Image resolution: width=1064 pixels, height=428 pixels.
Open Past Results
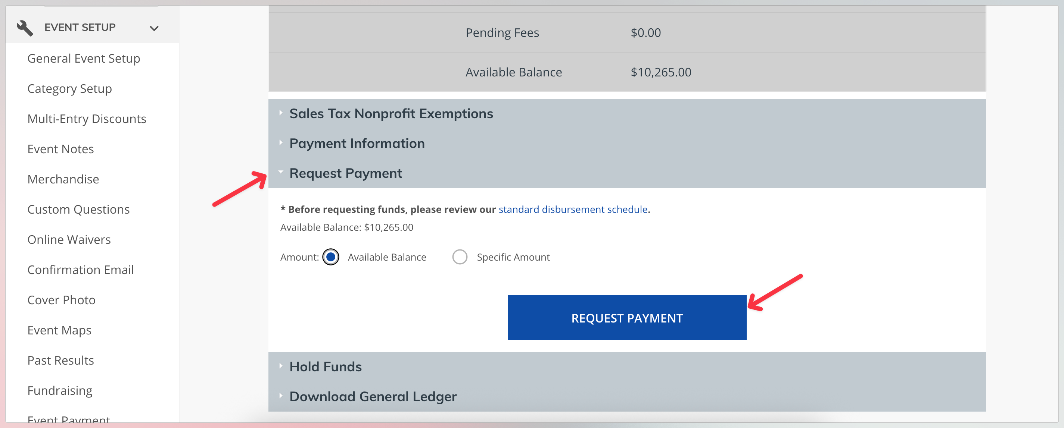point(61,360)
